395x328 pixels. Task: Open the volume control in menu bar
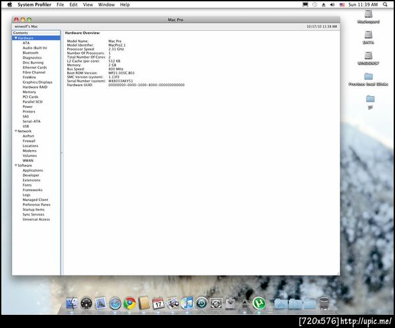(332, 5)
